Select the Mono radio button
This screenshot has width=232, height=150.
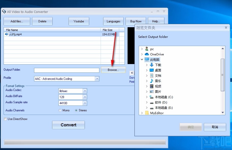[x=60, y=110]
